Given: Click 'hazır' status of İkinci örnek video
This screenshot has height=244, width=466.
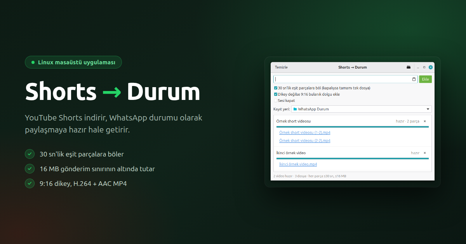Looking at the screenshot, I should click(x=415, y=153).
